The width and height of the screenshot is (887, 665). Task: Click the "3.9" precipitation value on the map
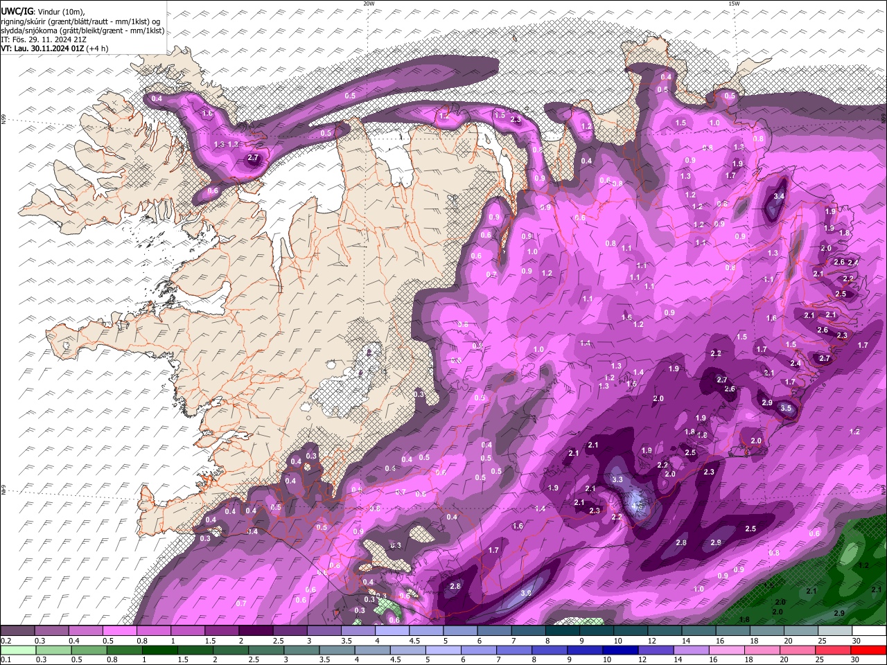click(525, 593)
